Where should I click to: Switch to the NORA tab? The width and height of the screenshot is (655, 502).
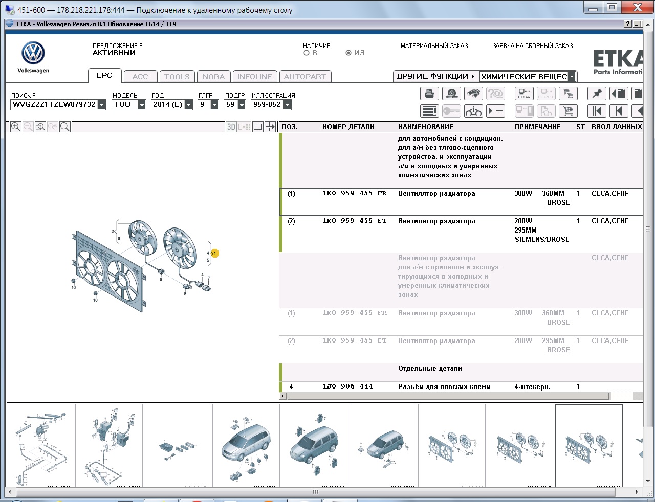pyautogui.click(x=213, y=77)
